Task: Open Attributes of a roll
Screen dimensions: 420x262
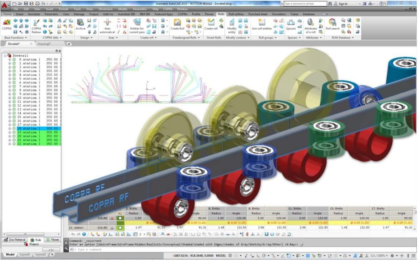Action: 310,26
